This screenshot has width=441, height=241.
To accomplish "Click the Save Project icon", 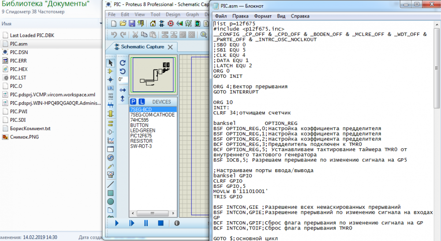I will 131,23.
